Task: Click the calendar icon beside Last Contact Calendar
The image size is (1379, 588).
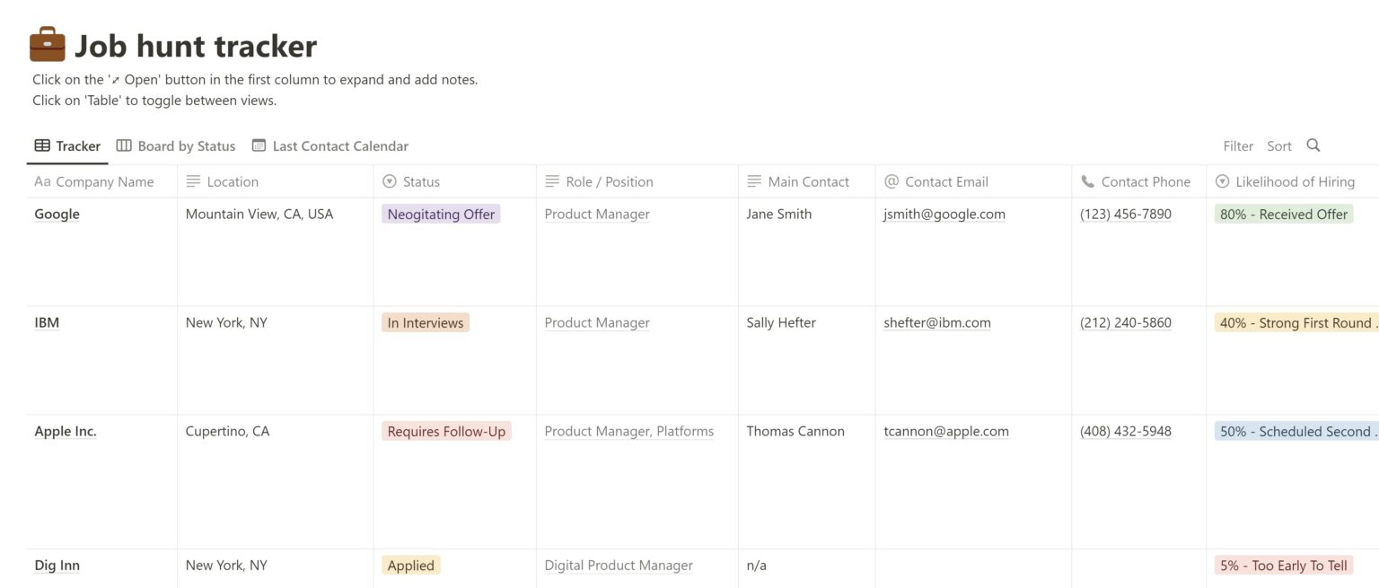Action: point(259,145)
